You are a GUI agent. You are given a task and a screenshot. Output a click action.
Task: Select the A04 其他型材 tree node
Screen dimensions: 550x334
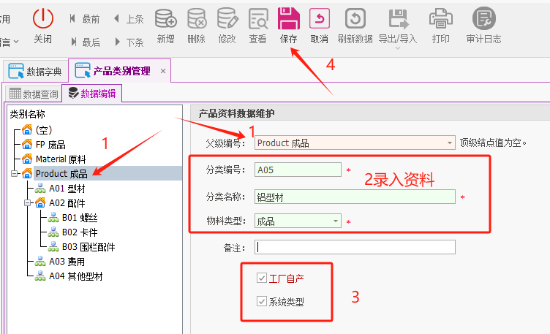76,276
